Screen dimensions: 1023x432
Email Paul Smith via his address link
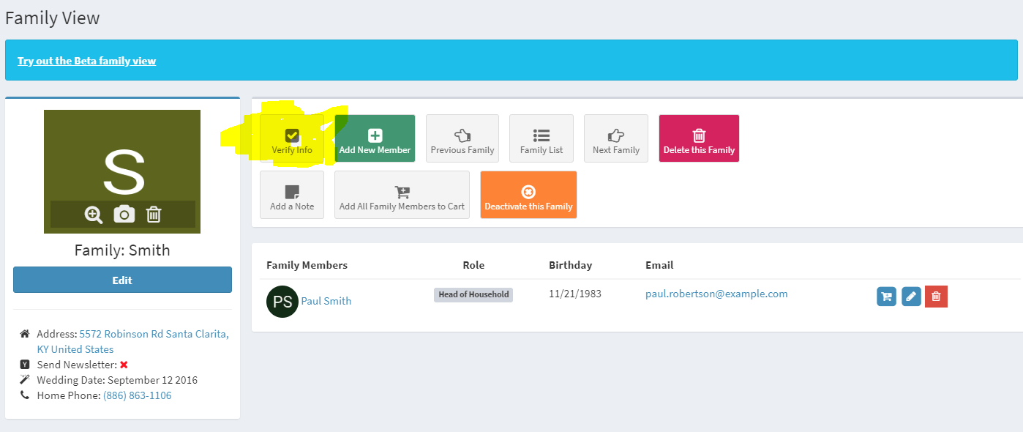(716, 294)
